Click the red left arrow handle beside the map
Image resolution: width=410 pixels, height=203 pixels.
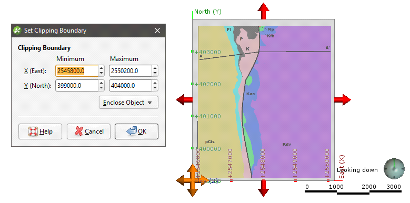184,100
